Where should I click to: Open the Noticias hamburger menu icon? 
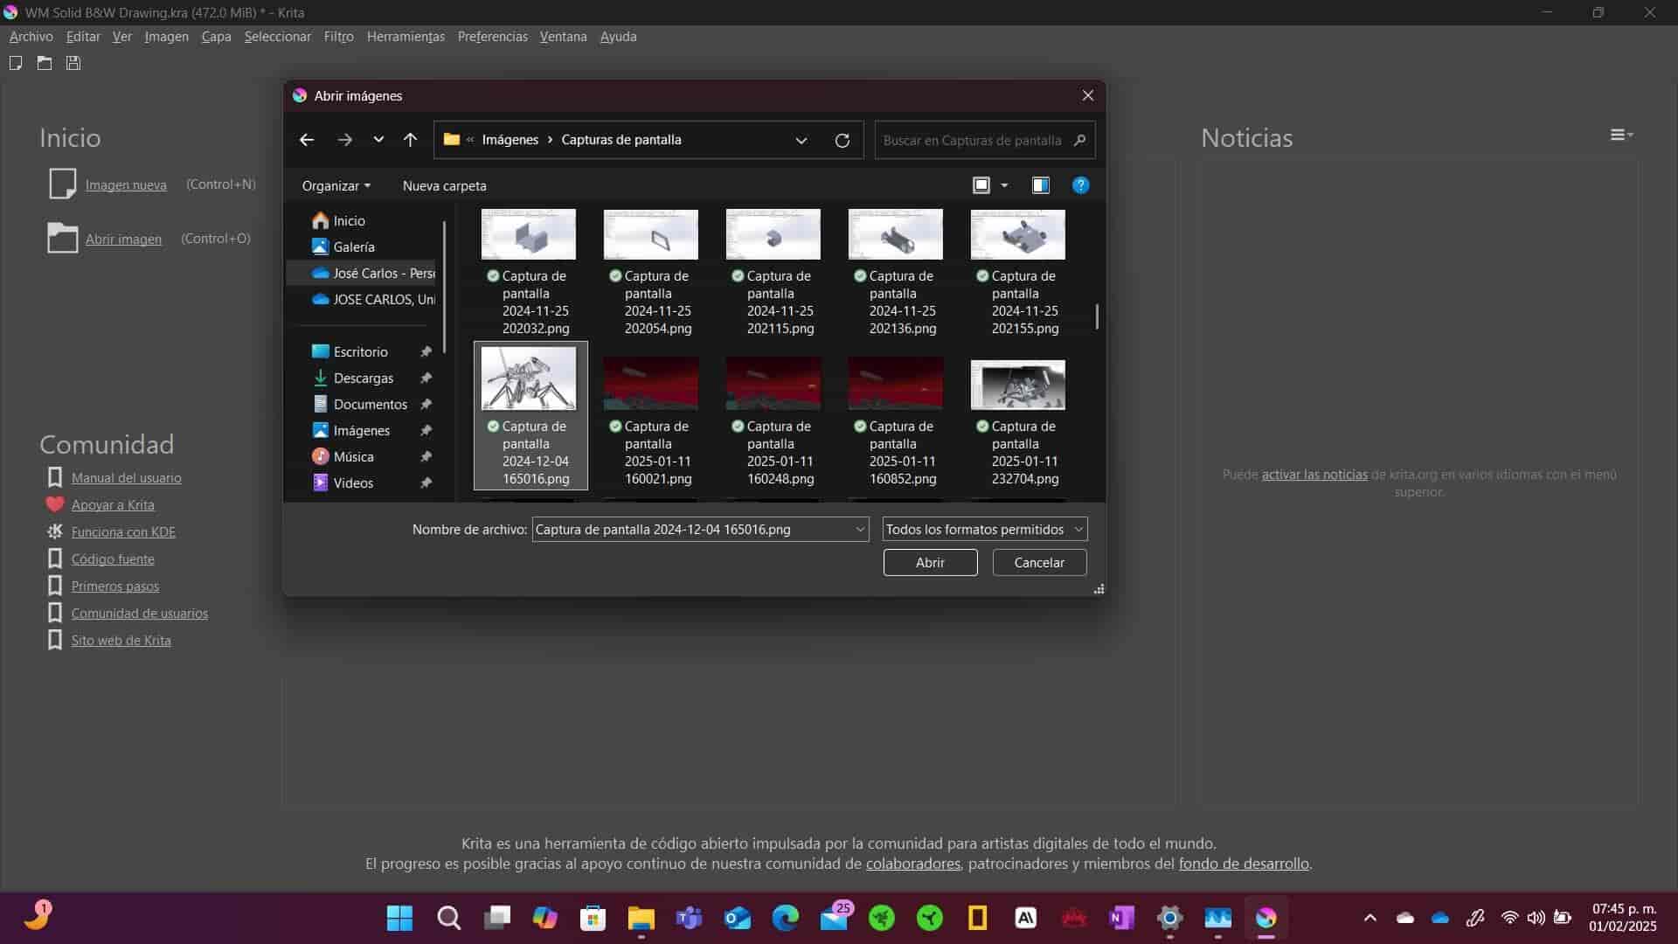(1622, 135)
